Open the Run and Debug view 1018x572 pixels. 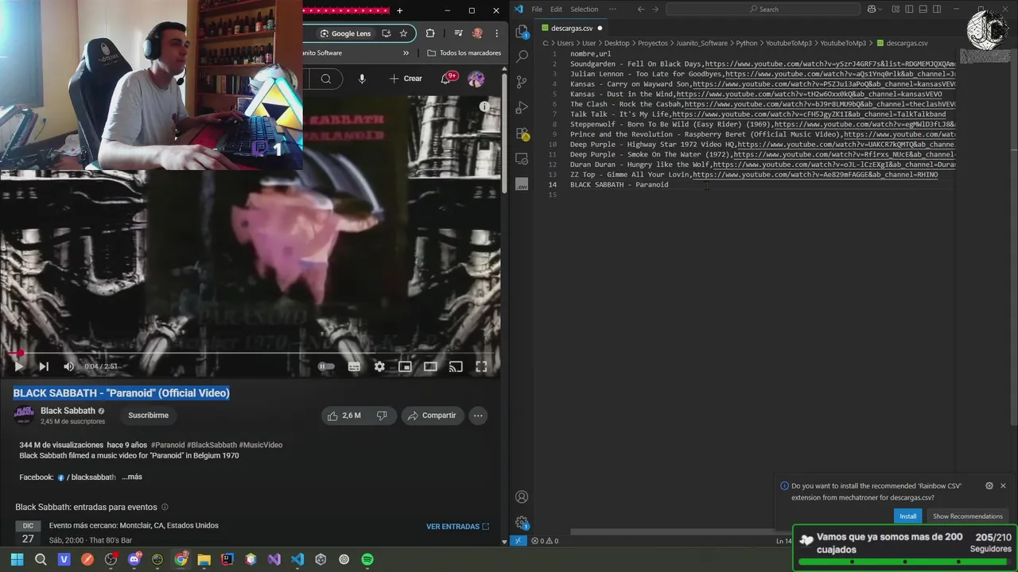click(x=522, y=107)
